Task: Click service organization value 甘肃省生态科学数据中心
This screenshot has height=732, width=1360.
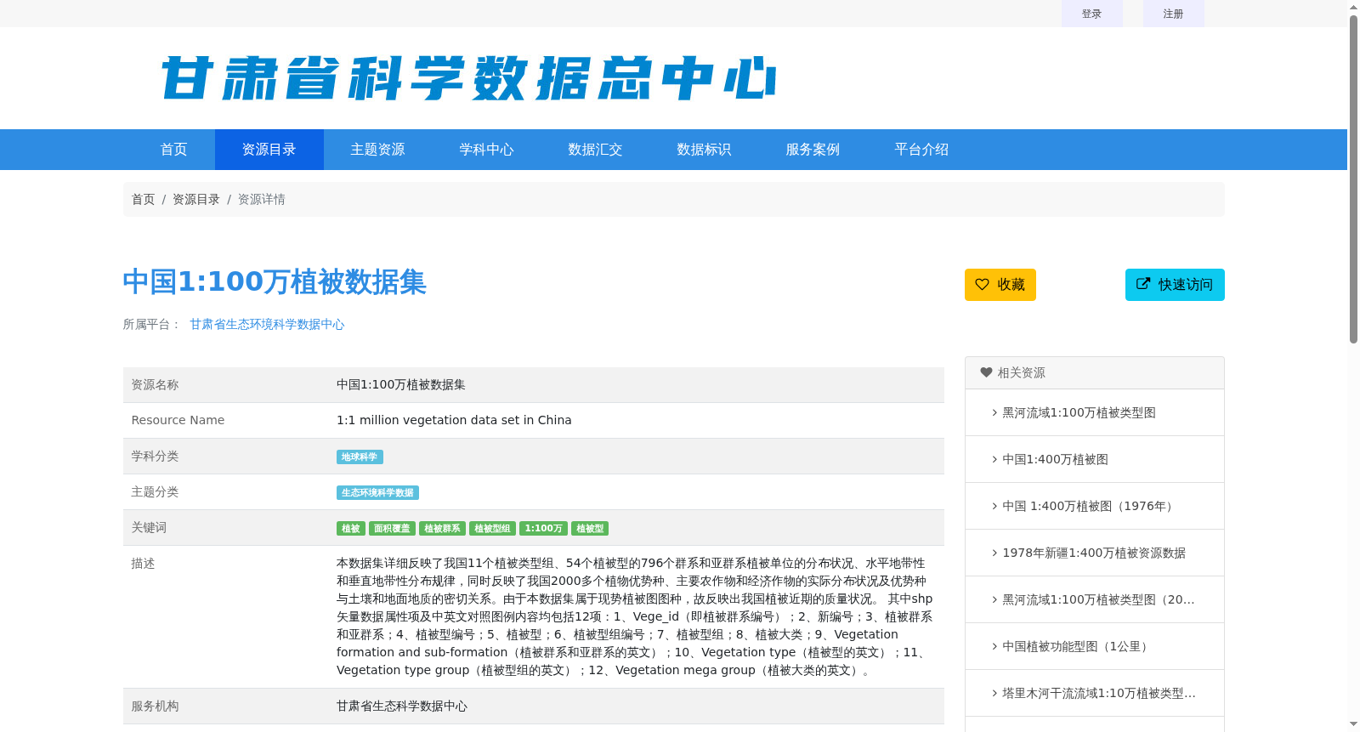Action: [x=402, y=706]
